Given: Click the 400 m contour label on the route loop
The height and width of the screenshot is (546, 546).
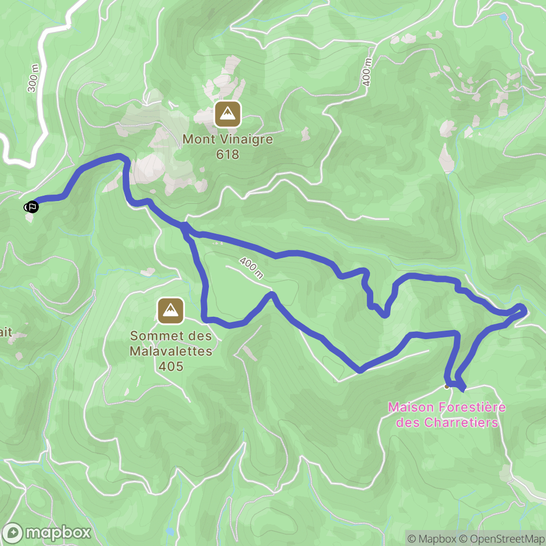Looking at the screenshot, I should pos(252,268).
